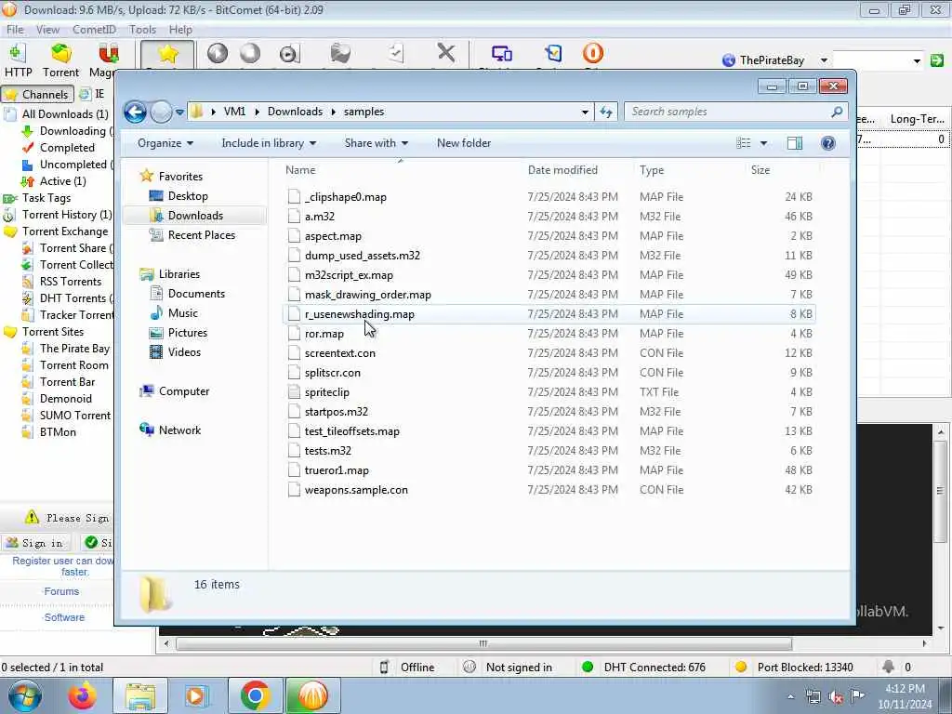Image resolution: width=952 pixels, height=714 pixels.
Task: Select Recent Places in navigation pane
Action: click(x=201, y=235)
